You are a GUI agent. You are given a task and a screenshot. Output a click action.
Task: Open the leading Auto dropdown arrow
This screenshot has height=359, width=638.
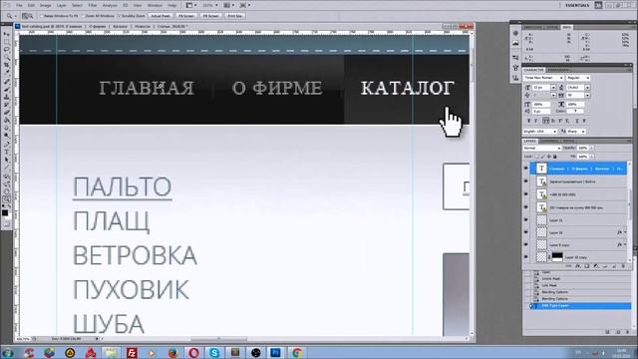click(x=587, y=87)
